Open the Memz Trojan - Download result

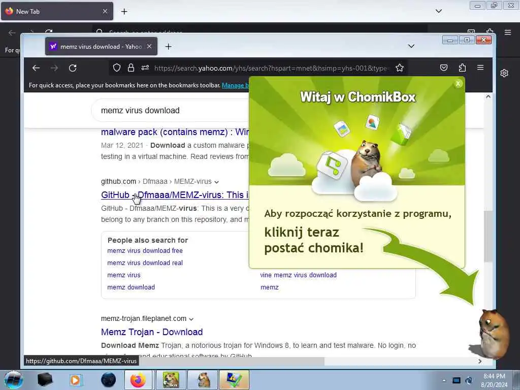[x=152, y=332]
